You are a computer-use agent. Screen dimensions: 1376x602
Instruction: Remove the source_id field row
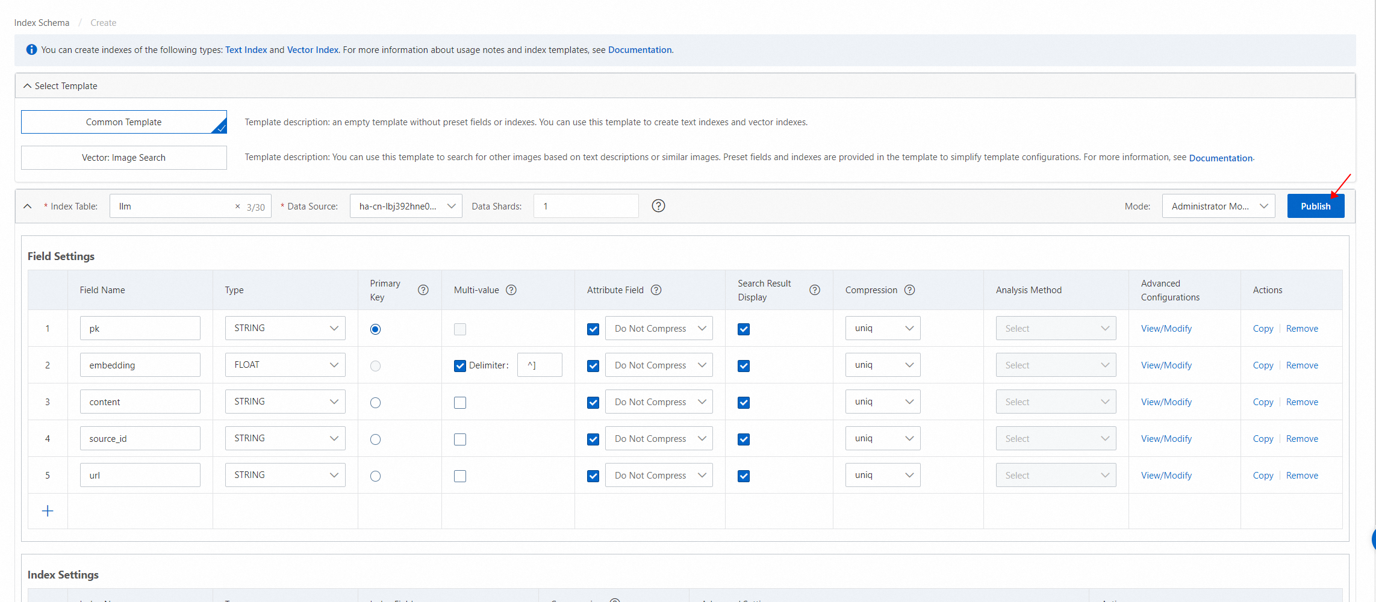1302,439
